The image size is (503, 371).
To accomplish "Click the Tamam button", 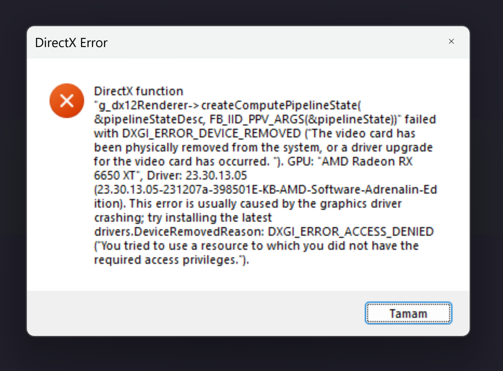I will point(408,313).
